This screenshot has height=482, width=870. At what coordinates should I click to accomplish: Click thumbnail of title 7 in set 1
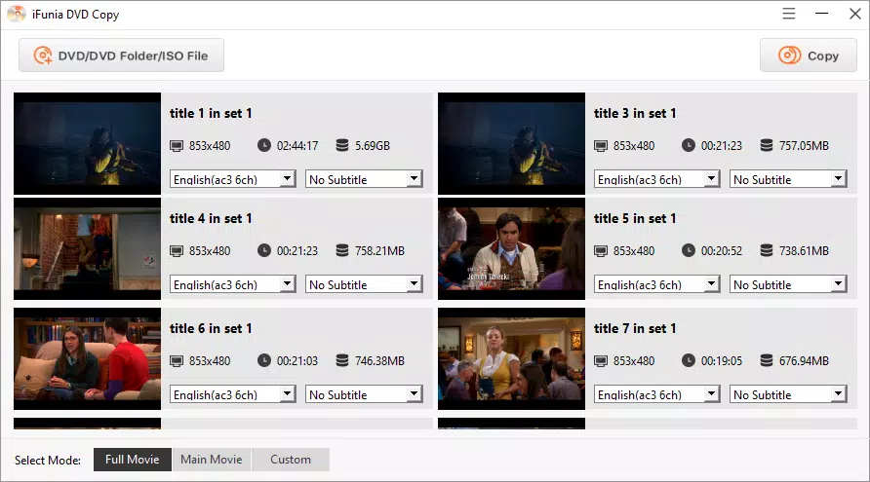click(x=512, y=359)
